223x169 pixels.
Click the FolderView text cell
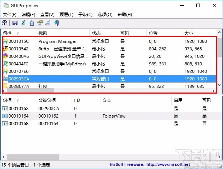(x=114, y=116)
